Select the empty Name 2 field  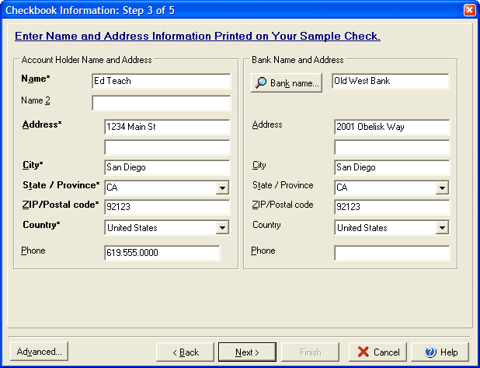[161, 103]
